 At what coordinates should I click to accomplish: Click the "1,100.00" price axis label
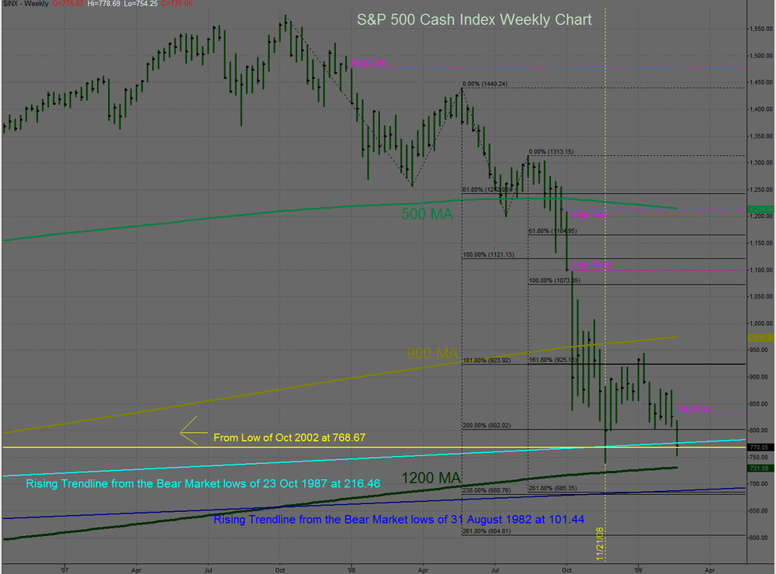coord(761,270)
